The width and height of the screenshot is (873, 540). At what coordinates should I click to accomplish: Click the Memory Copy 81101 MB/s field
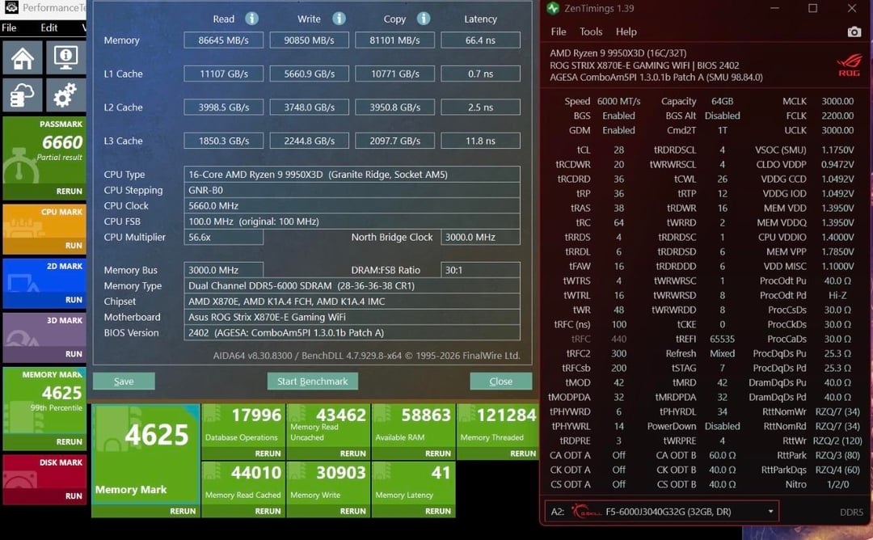(394, 40)
